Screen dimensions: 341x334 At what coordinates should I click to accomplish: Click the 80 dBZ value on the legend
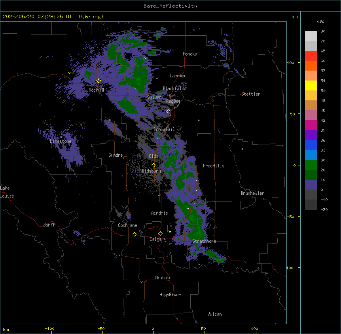(323, 31)
